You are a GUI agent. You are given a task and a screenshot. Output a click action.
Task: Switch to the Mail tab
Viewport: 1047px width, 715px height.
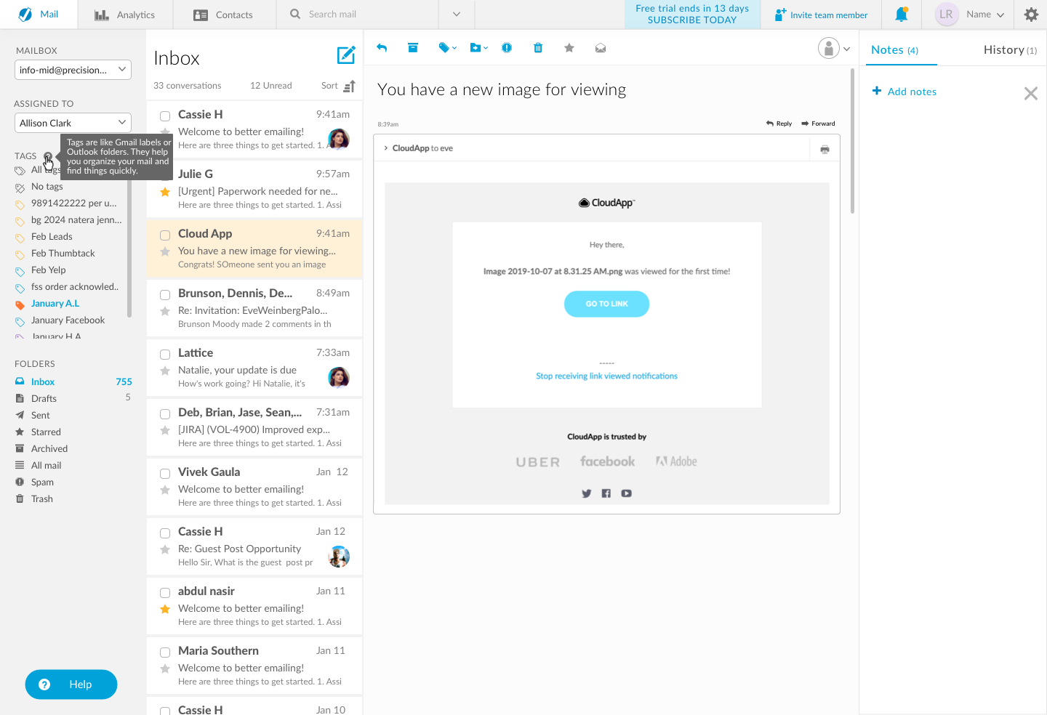pyautogui.click(x=39, y=15)
